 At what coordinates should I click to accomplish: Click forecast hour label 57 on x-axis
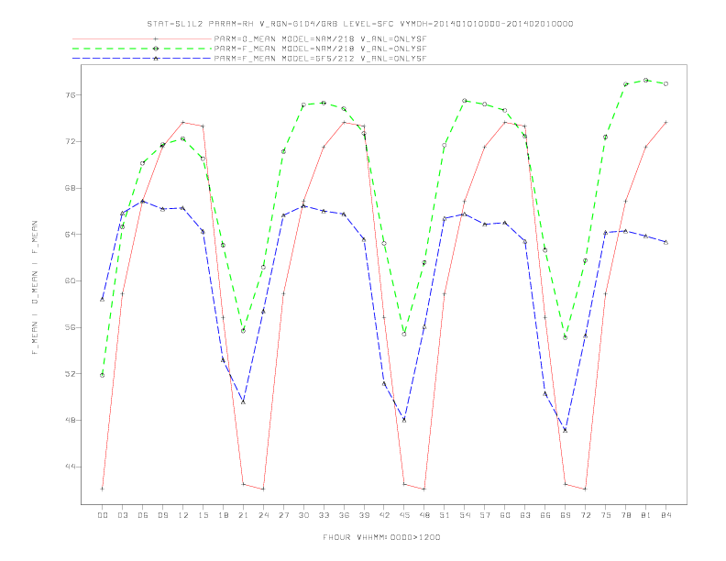pyautogui.click(x=485, y=515)
